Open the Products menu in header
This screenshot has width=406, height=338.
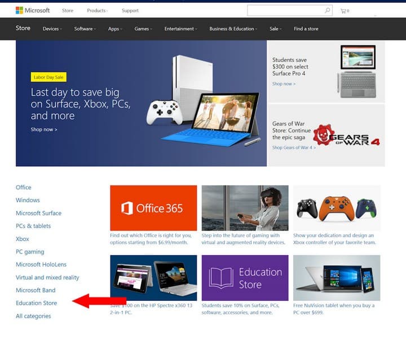click(x=98, y=11)
